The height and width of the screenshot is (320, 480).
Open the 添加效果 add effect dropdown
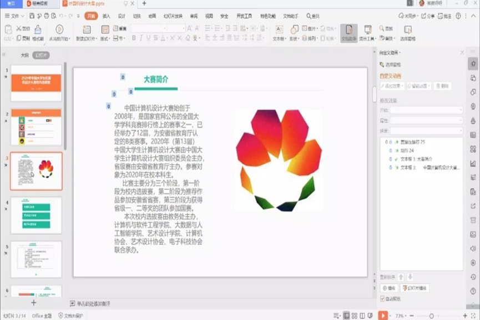point(392,86)
